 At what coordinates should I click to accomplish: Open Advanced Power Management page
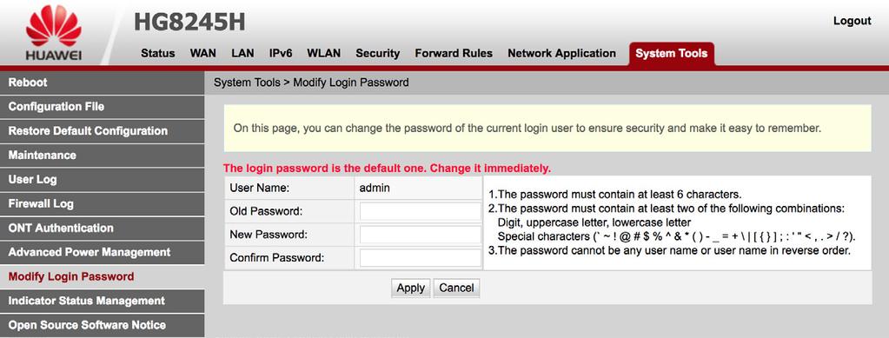[102, 252]
